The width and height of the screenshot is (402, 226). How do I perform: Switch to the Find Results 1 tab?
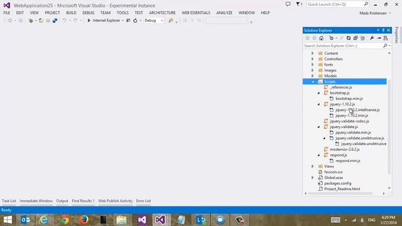coord(83,201)
